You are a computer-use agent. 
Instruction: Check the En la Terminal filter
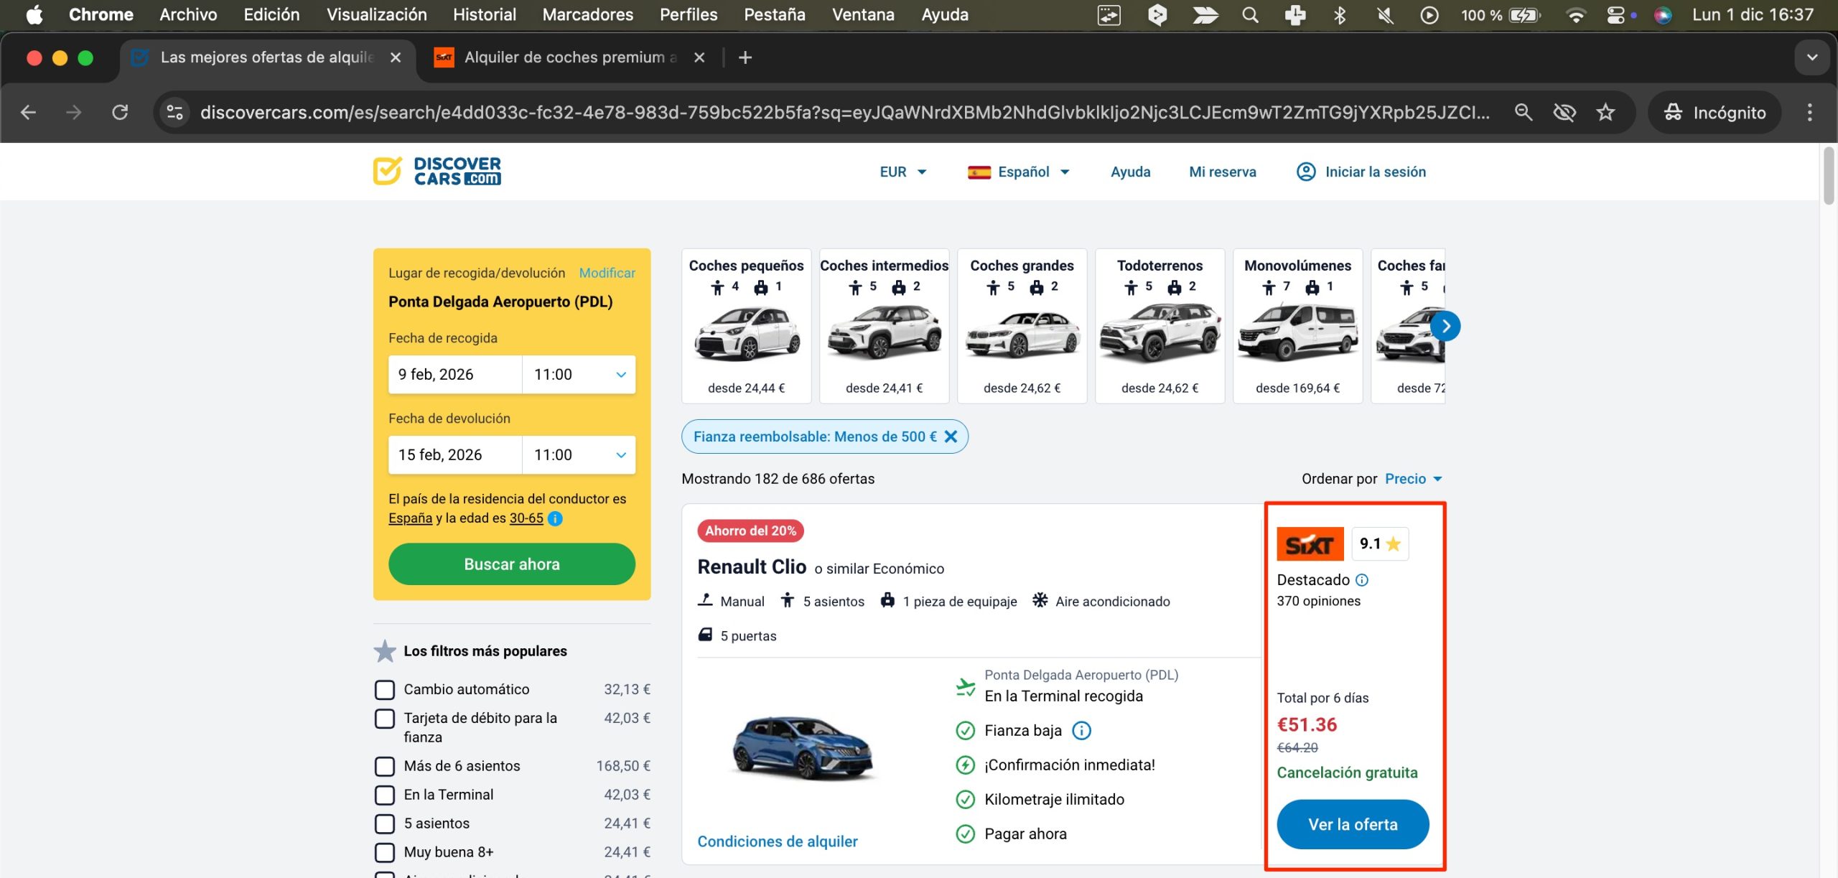tap(385, 795)
